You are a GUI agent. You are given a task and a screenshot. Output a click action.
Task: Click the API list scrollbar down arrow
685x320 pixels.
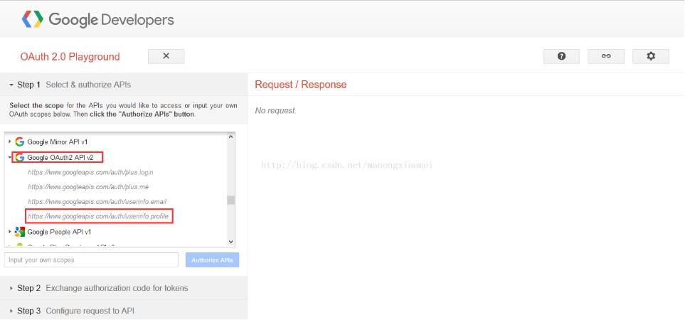coord(230,242)
